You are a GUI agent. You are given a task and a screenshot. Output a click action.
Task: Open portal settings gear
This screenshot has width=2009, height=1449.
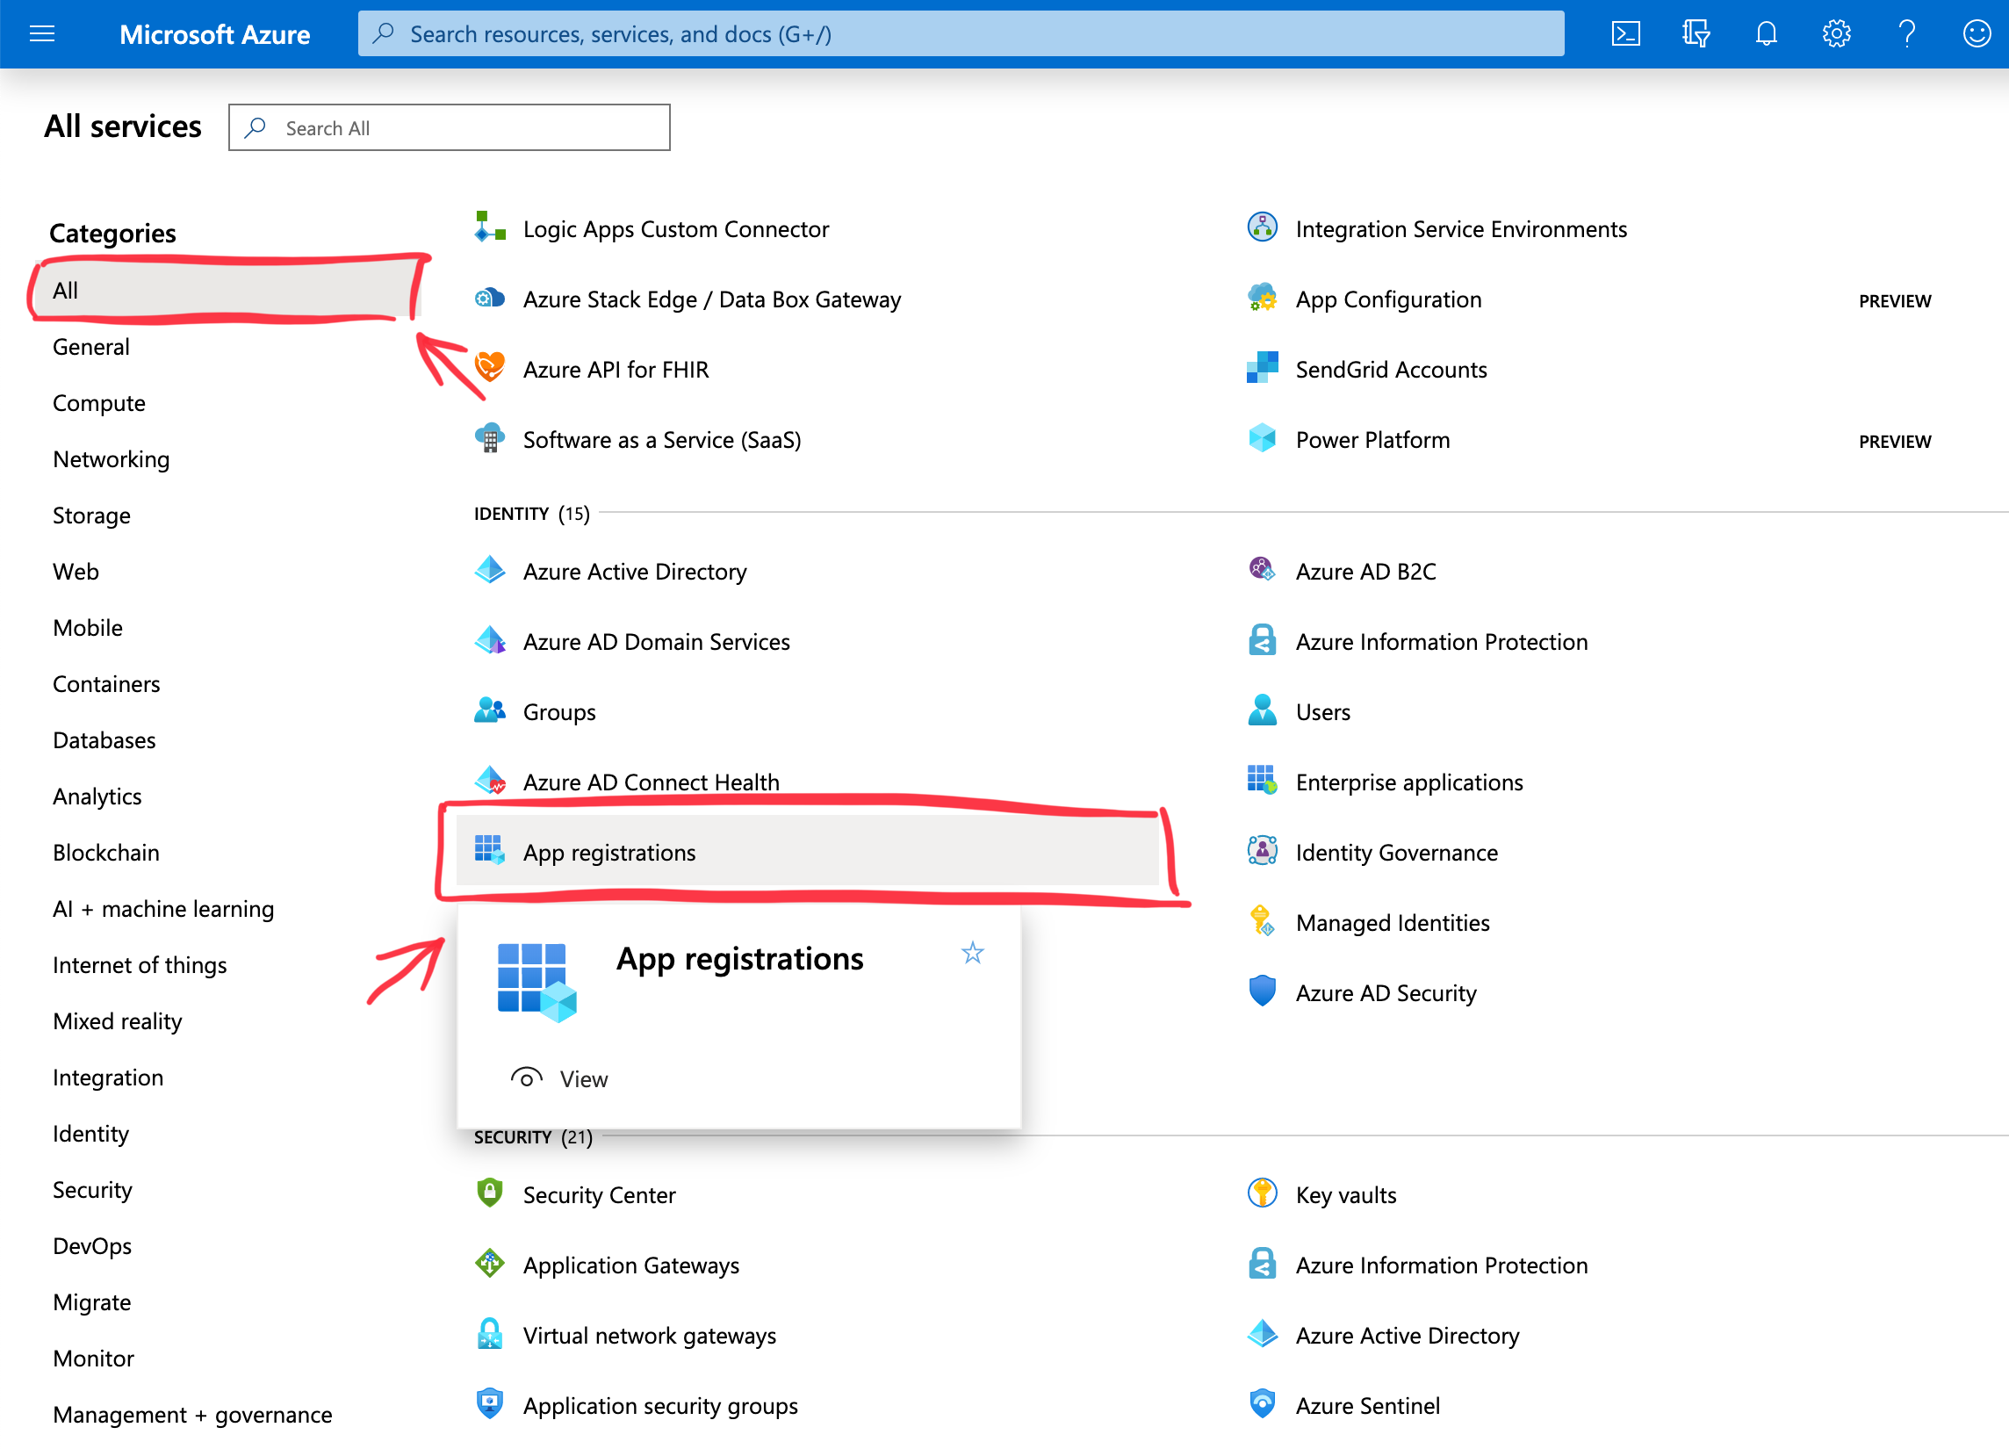(x=1836, y=33)
